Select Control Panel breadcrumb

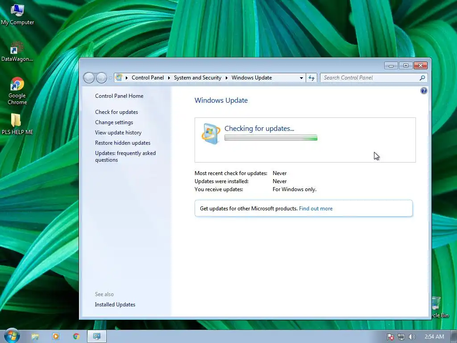pyautogui.click(x=148, y=78)
